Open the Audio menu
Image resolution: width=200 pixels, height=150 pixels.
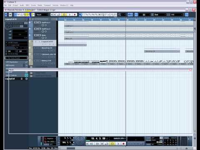22,5
